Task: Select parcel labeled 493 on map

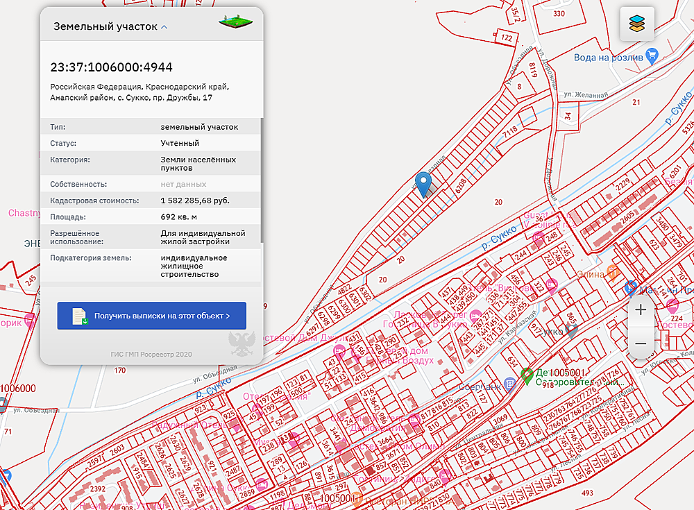Action: (x=588, y=493)
